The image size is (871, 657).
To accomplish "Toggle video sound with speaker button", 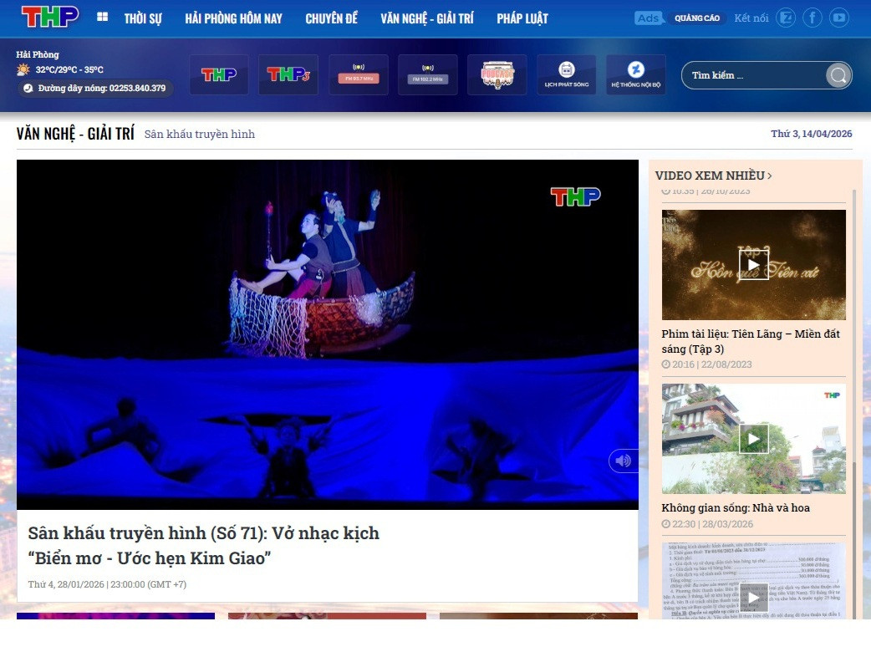I will (624, 461).
